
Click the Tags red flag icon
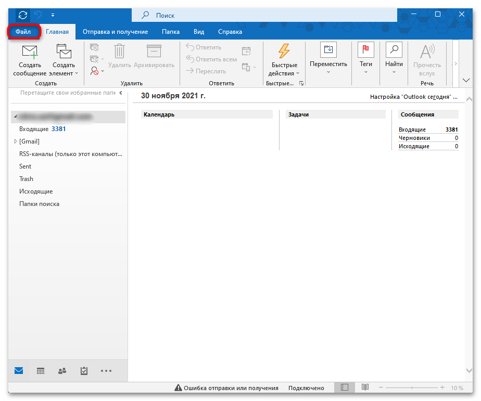[365, 50]
